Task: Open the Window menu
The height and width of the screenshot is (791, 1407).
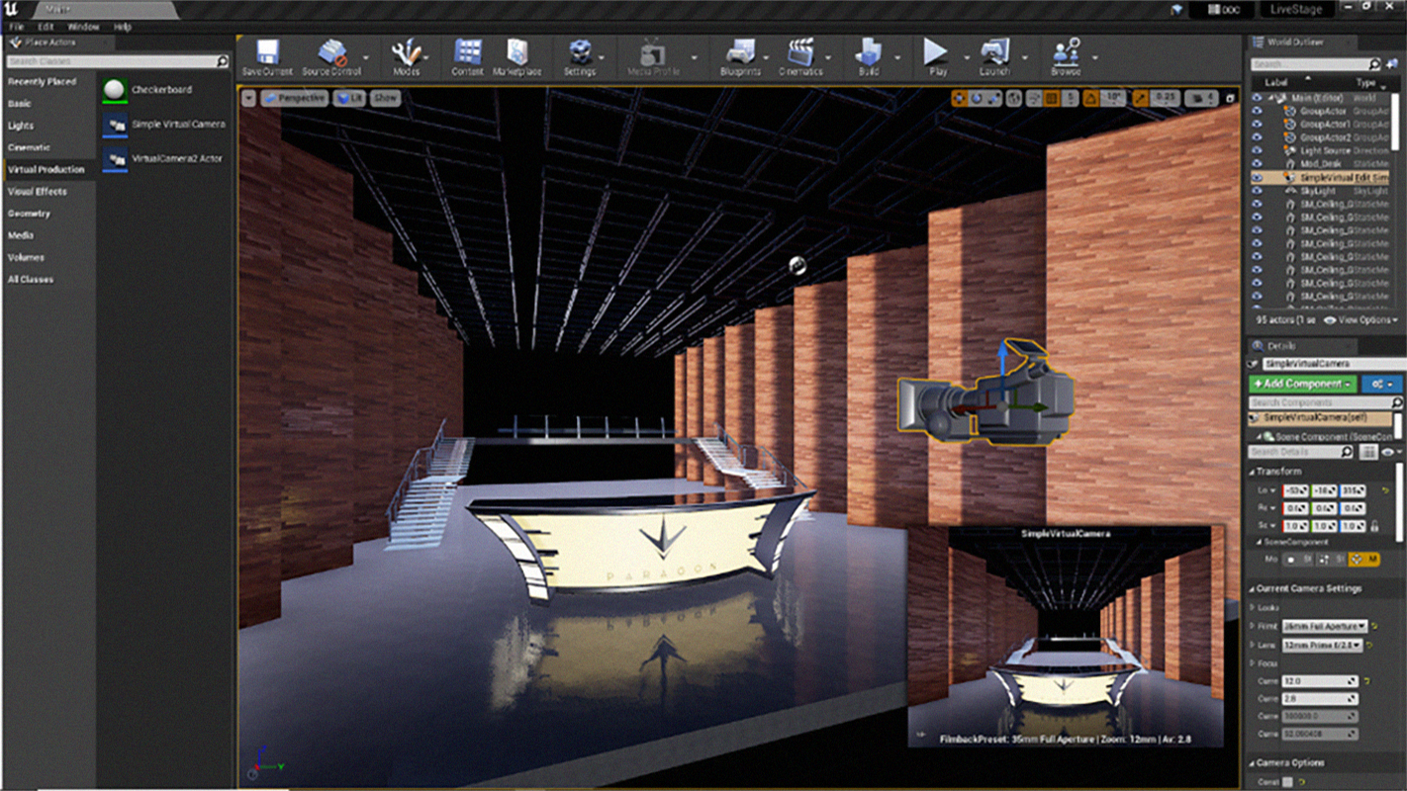Action: (84, 27)
